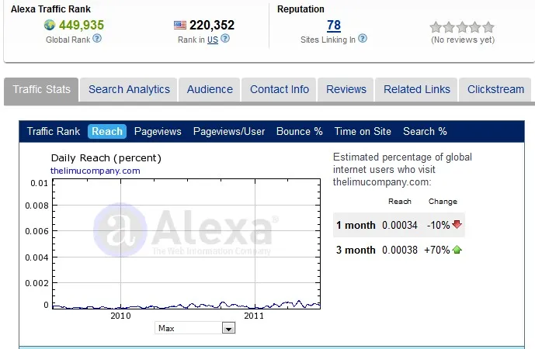The width and height of the screenshot is (535, 349).
Task: Click the green up arrow next to +70%
Action: coord(457,250)
